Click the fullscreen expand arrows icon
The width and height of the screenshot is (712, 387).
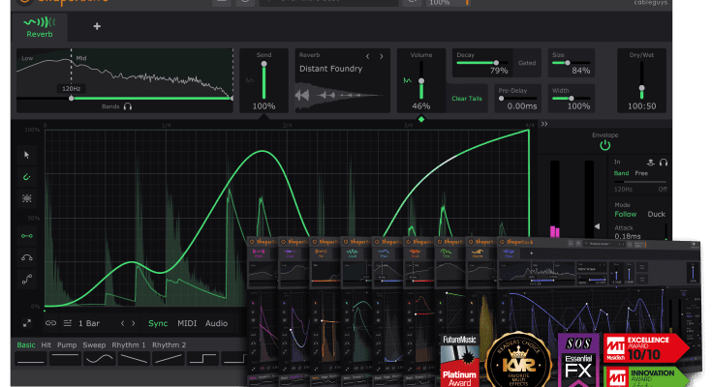(26, 323)
